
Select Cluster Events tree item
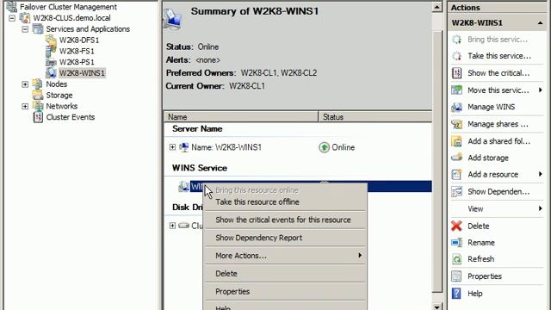tap(71, 117)
